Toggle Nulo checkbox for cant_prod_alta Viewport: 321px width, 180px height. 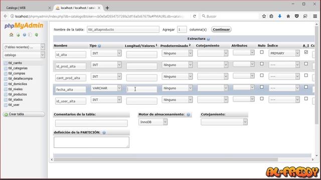tap(262, 75)
